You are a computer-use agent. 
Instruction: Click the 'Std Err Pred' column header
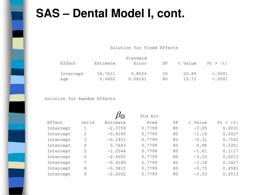[x=149, y=119]
